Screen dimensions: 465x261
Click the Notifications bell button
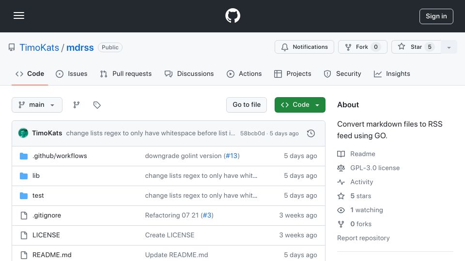point(304,47)
